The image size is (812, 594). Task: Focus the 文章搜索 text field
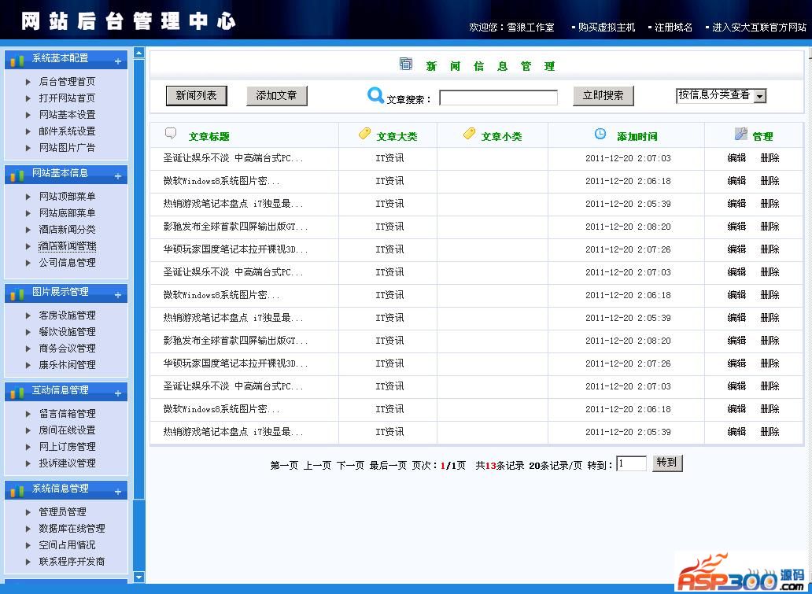498,98
